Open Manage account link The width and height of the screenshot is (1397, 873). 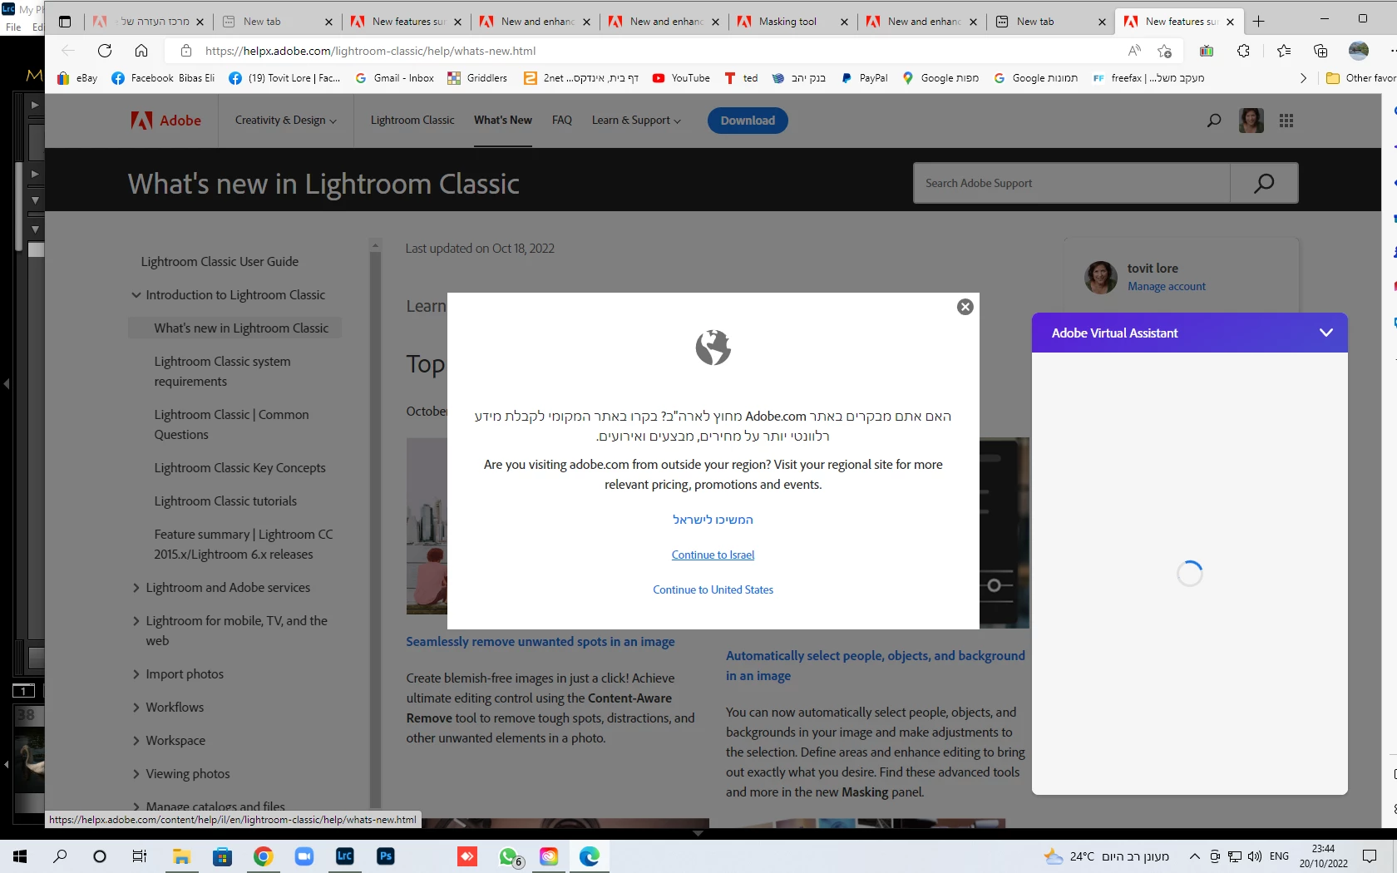pyautogui.click(x=1166, y=287)
